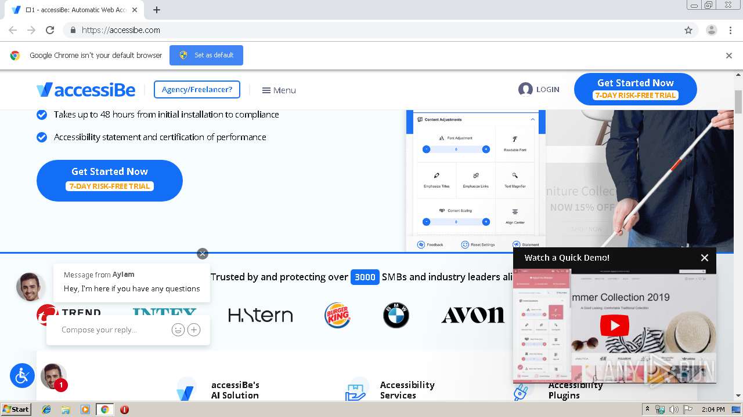
Task: Click Reset Settings in the widget
Action: 478,244
